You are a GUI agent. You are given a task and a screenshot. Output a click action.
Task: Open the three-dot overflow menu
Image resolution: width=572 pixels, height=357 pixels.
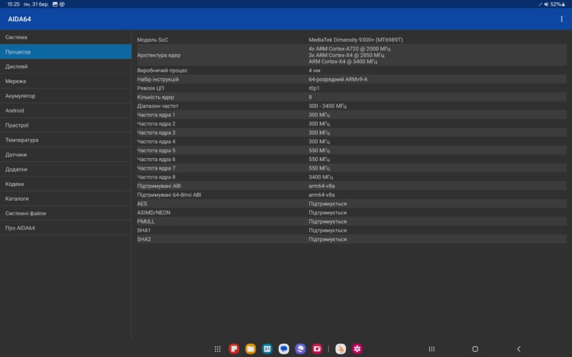562,19
